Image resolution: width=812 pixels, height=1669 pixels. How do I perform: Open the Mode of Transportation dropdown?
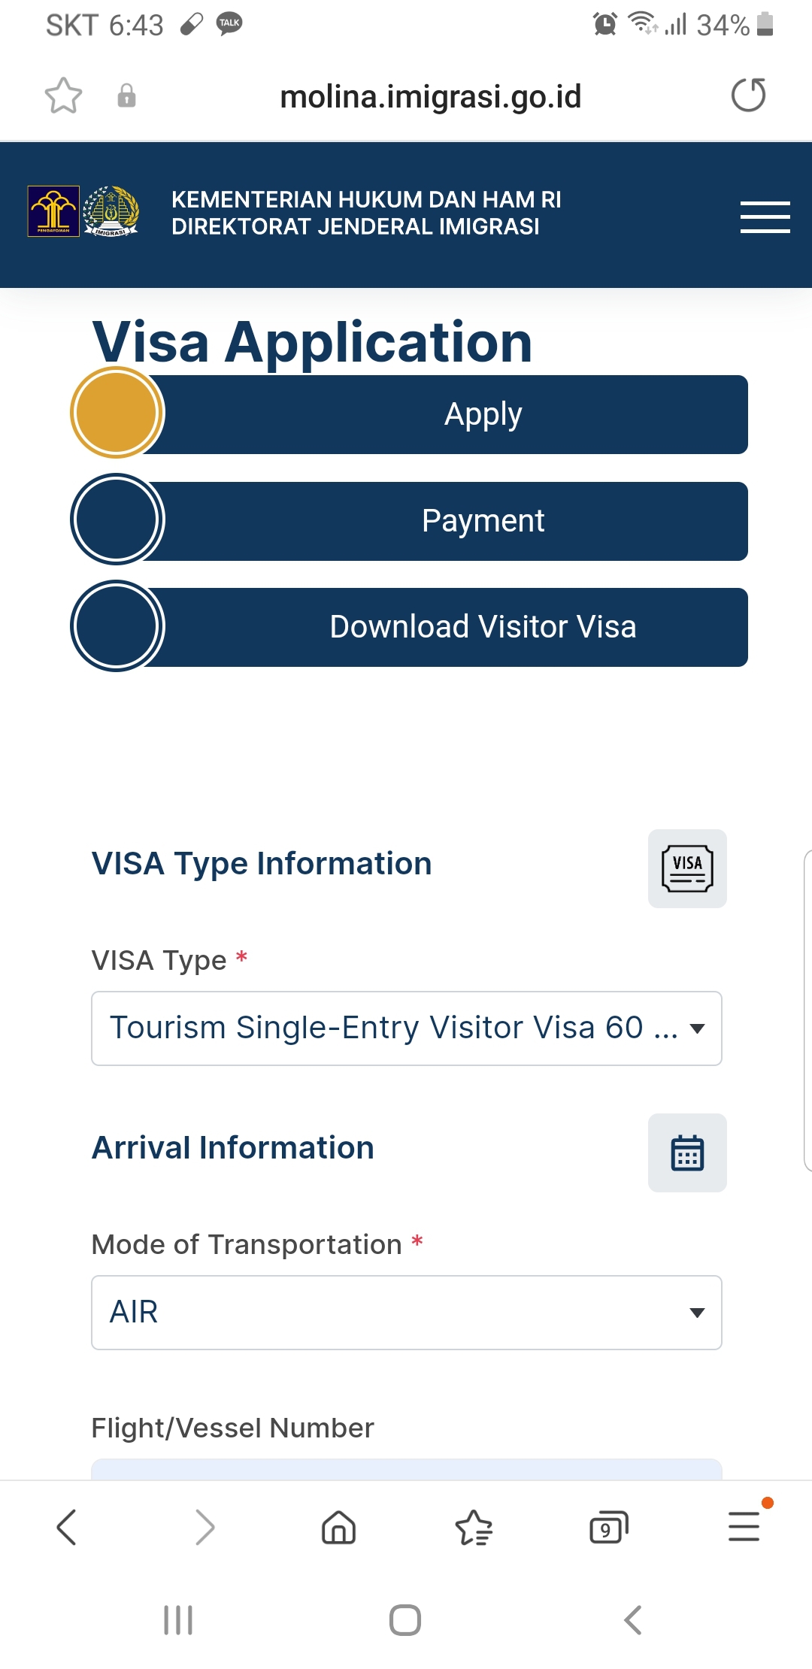pyautogui.click(x=406, y=1312)
